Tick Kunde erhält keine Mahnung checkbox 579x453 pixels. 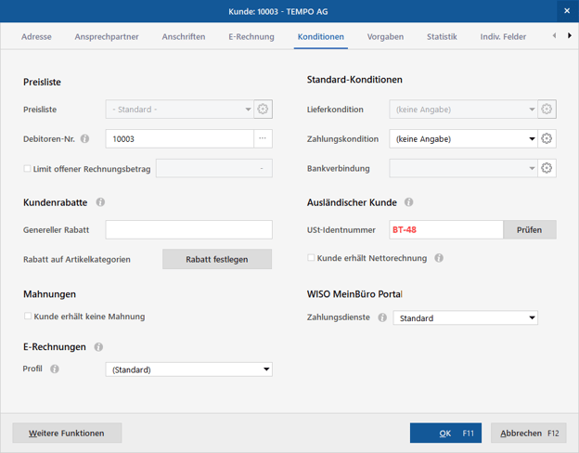(x=28, y=317)
